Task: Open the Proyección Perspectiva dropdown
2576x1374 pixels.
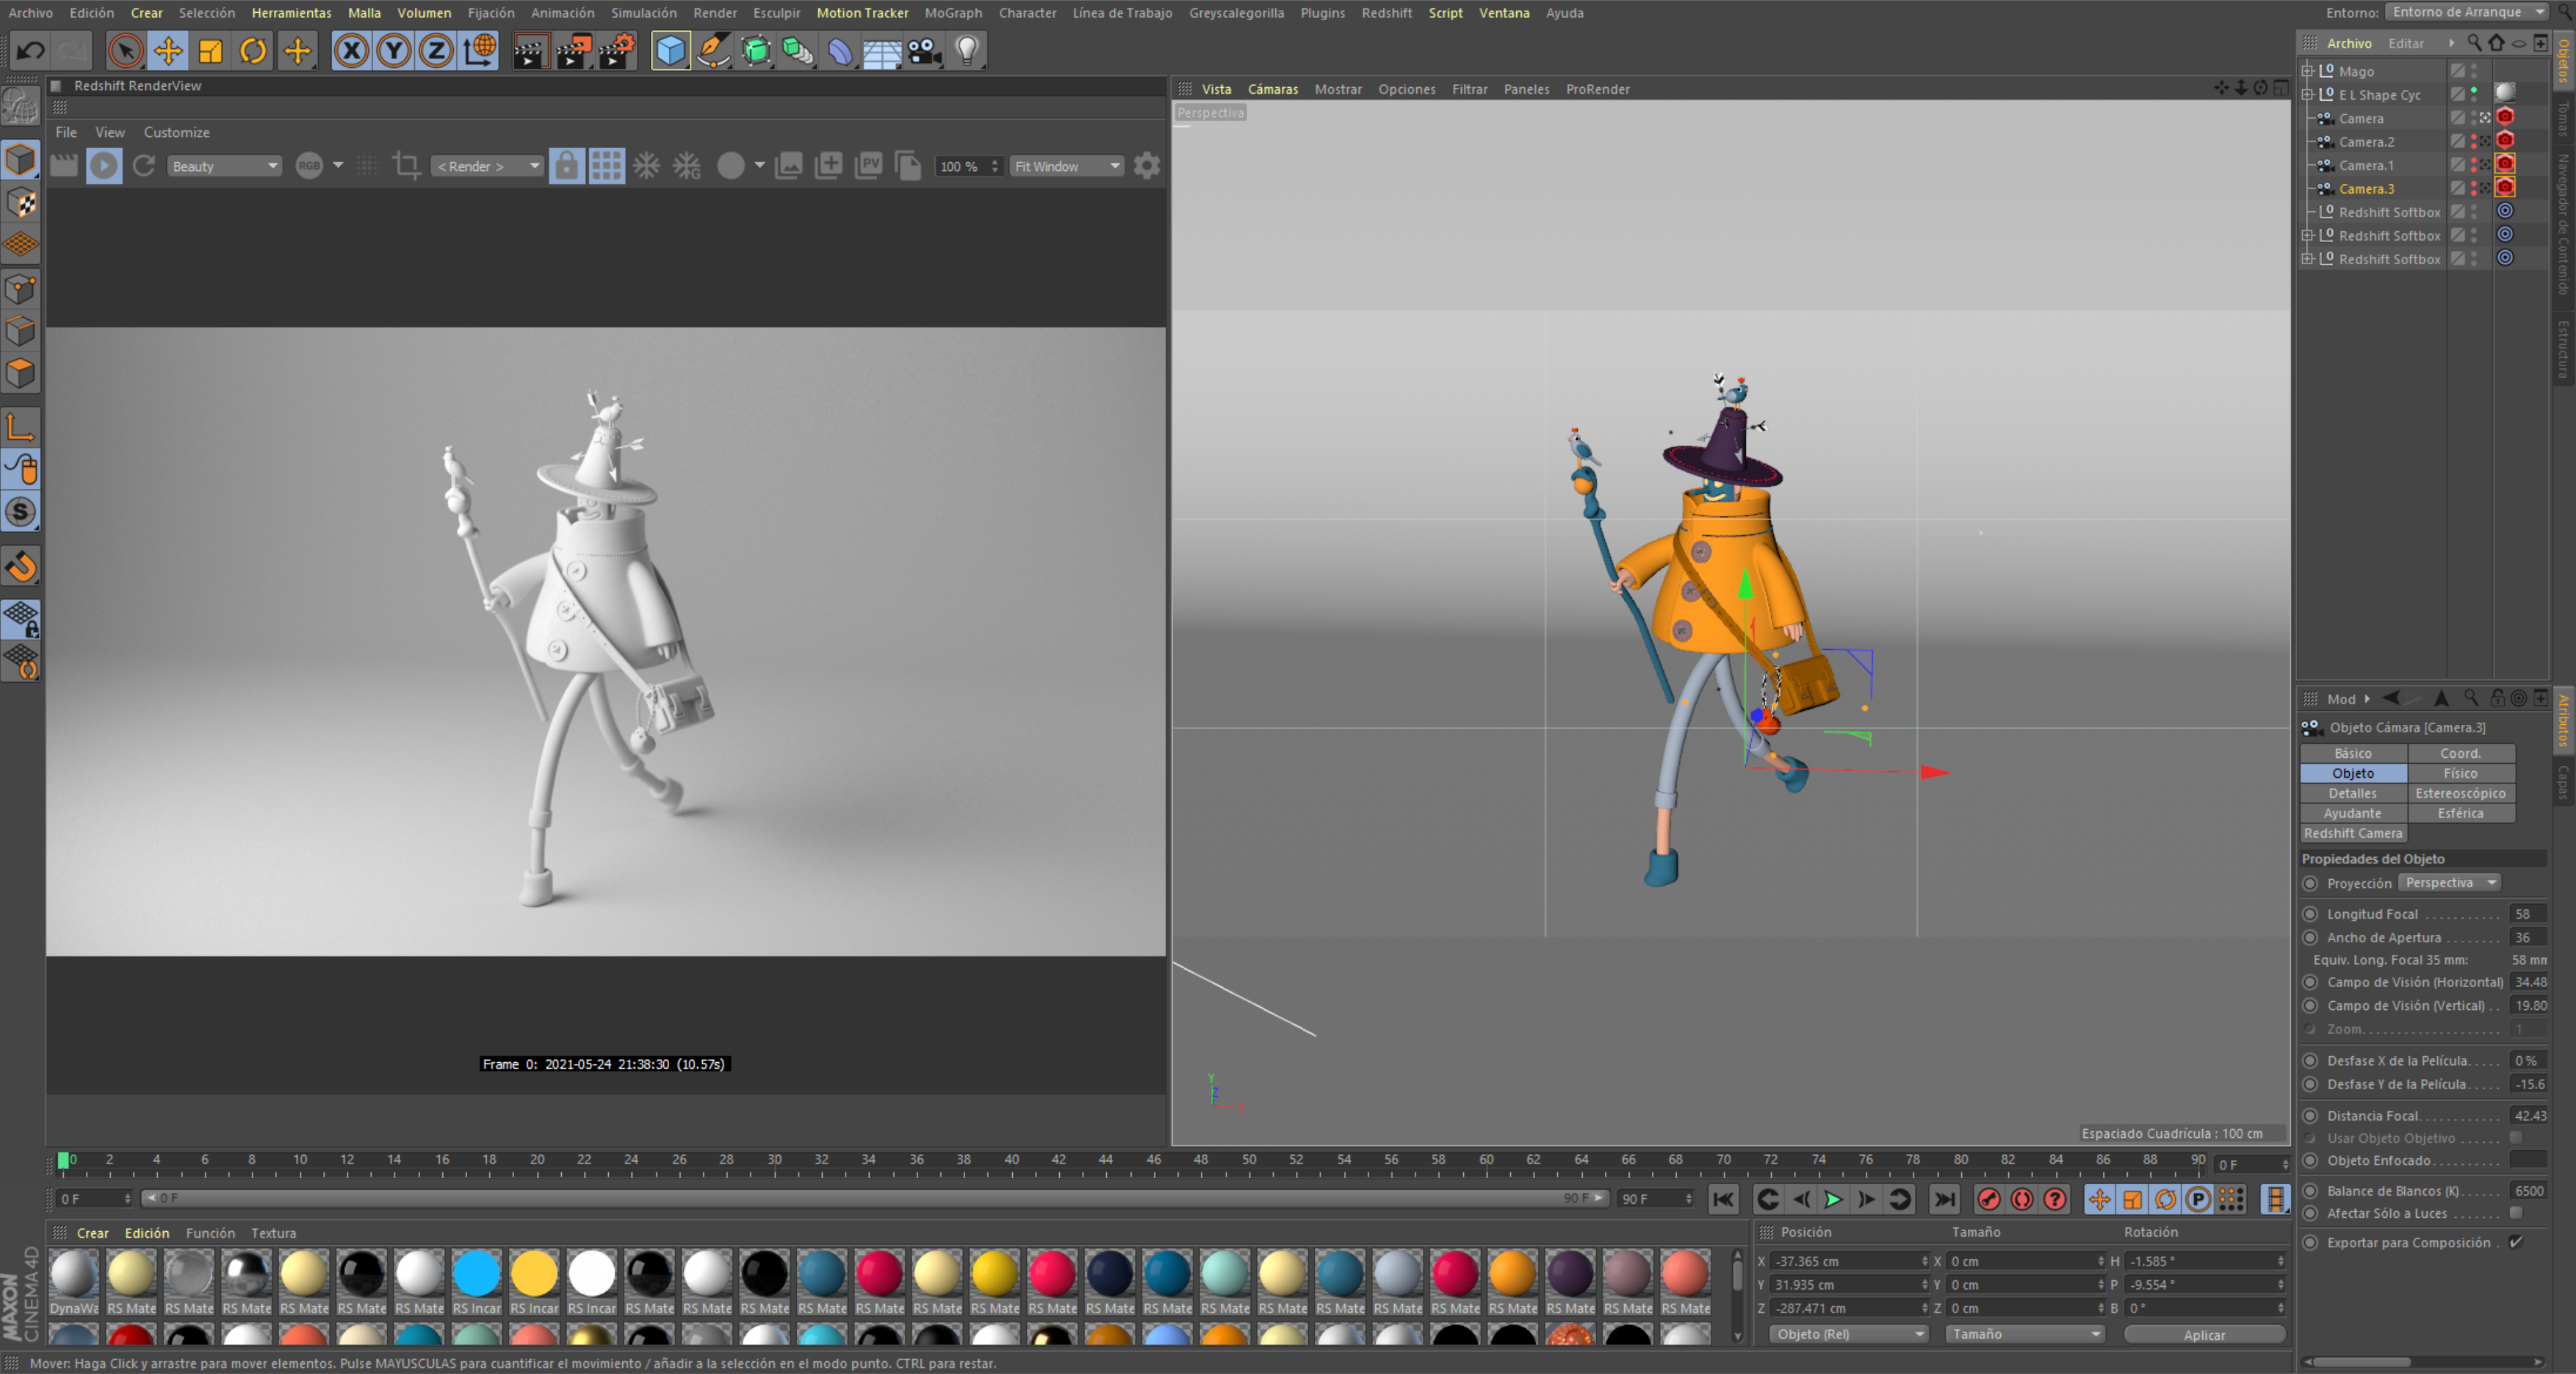Action: point(2450,882)
